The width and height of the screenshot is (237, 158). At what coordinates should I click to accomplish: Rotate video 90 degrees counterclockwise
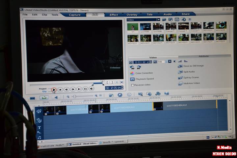(x=132, y=67)
